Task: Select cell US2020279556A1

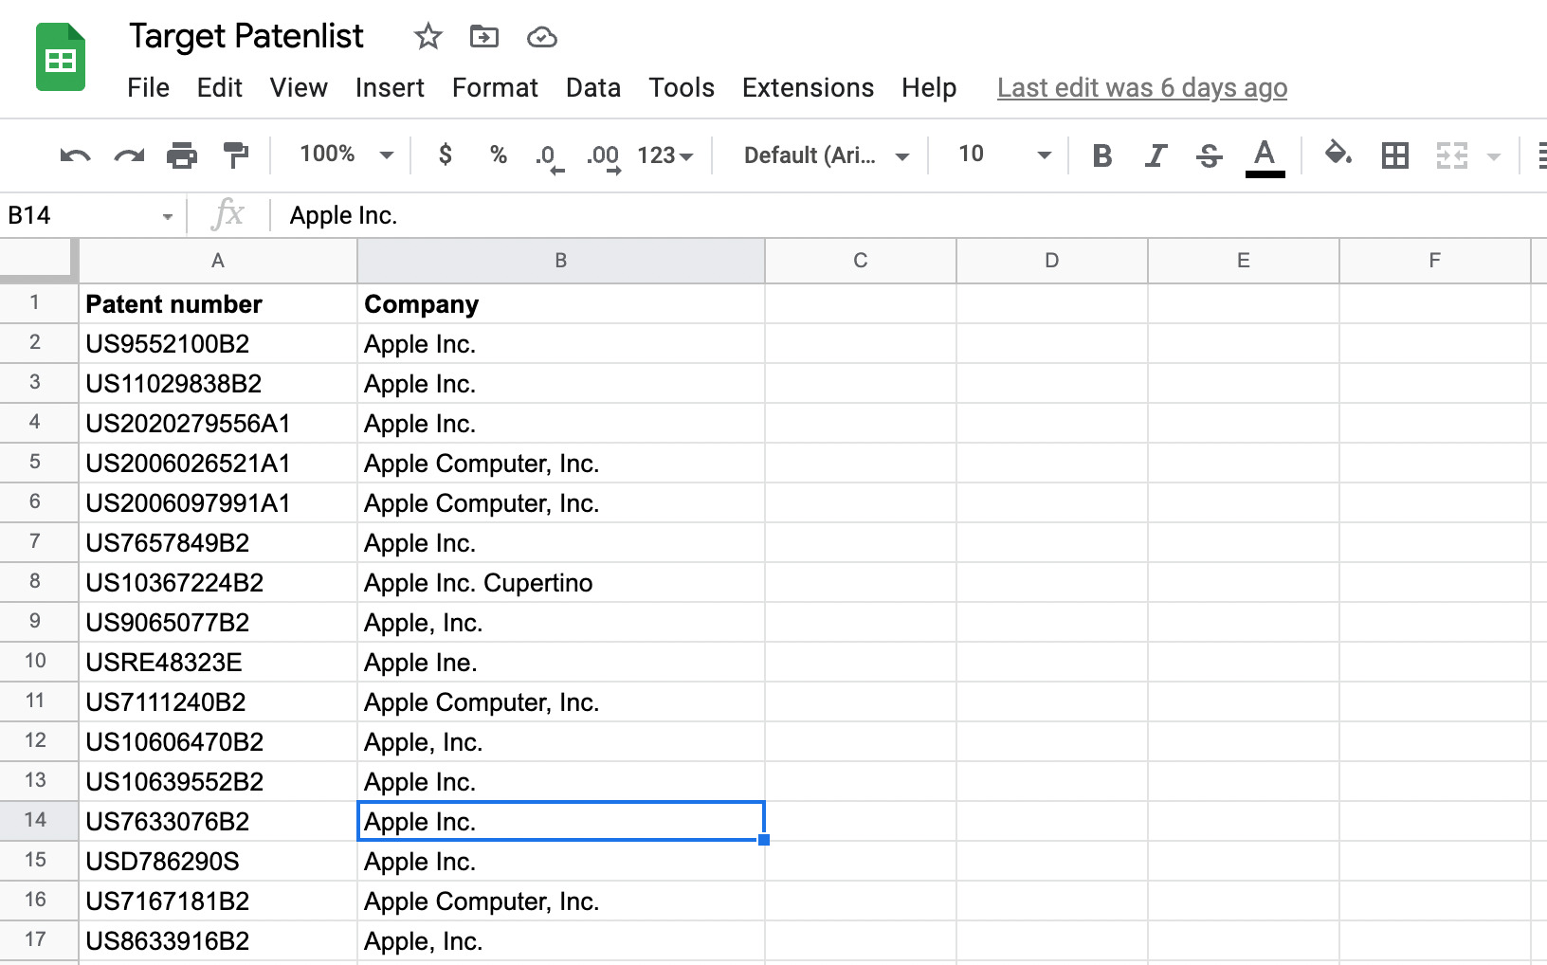Action: tap(218, 424)
